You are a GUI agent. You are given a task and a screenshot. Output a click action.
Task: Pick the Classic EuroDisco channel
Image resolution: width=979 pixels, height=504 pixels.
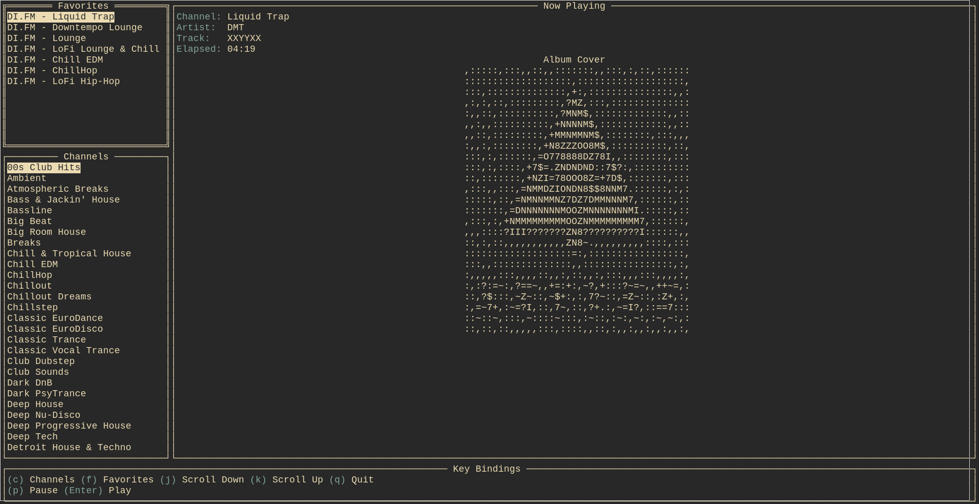[x=55, y=329]
